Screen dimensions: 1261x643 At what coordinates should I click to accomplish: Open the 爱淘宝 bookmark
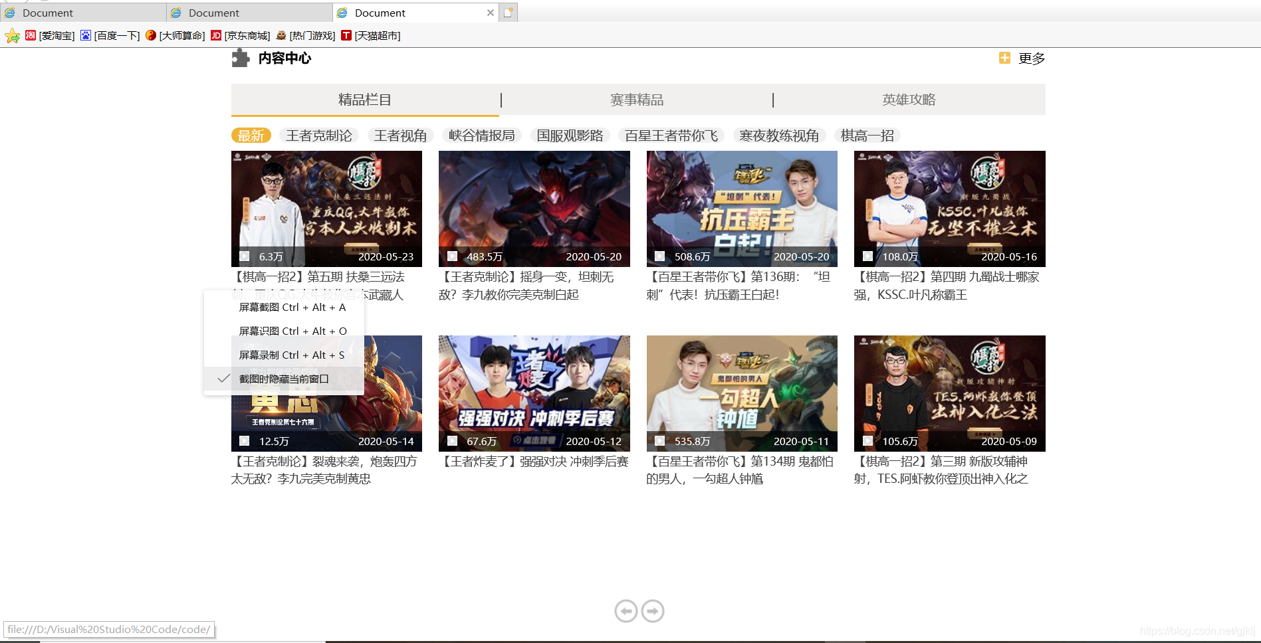[x=50, y=36]
